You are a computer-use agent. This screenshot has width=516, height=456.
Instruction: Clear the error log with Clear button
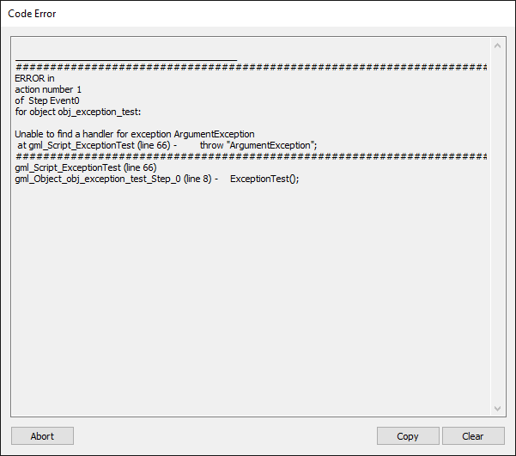pyautogui.click(x=473, y=436)
